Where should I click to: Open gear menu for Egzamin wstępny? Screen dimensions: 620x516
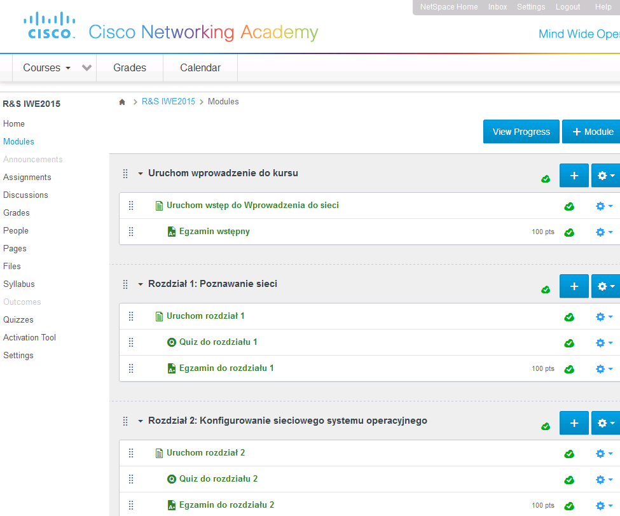click(x=604, y=232)
